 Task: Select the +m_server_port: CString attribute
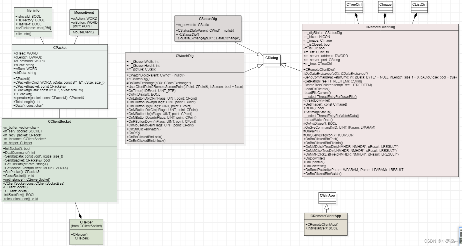322,60
